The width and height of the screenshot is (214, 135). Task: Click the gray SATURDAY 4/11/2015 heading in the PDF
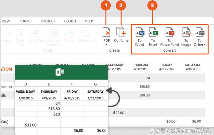pyautogui.click(x=193, y=67)
